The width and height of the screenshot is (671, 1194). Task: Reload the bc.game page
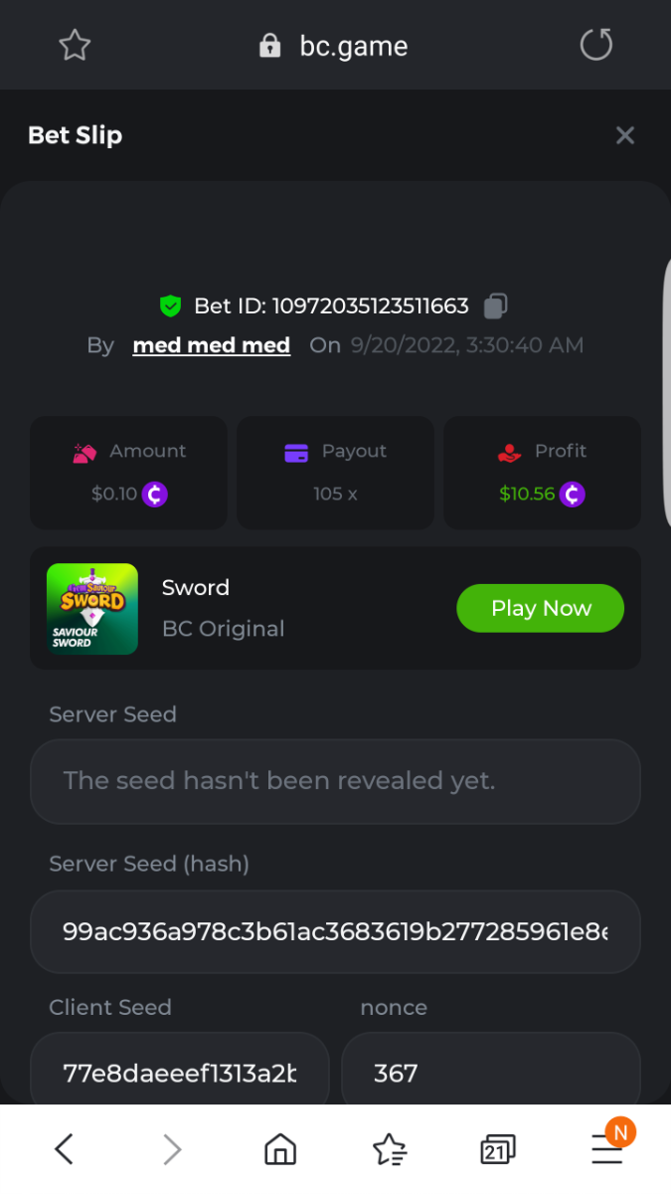click(x=595, y=45)
